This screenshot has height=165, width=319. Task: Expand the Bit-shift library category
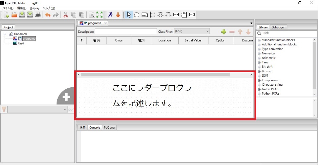(259, 67)
